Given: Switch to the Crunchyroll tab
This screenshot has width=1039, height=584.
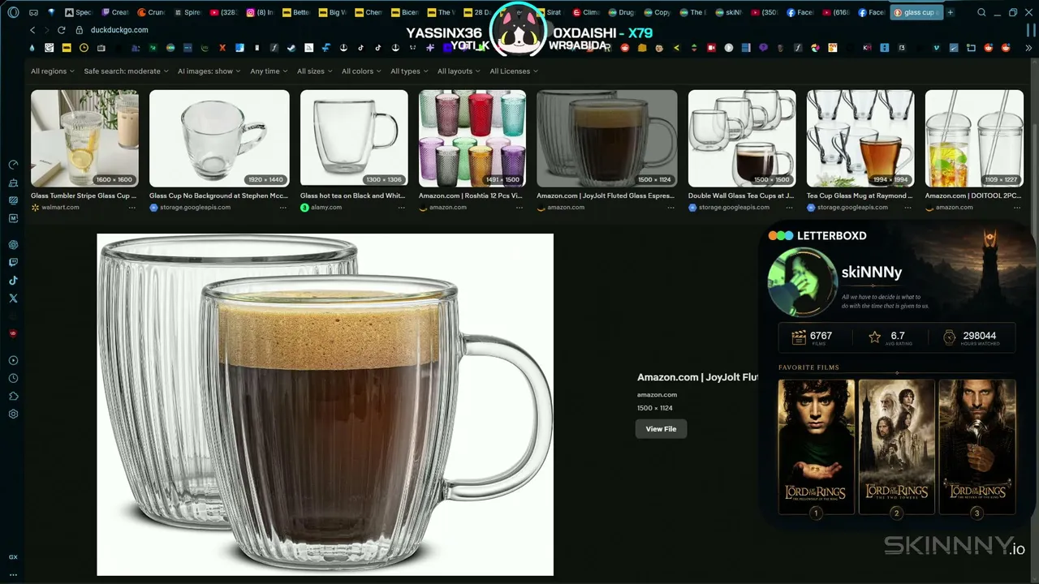Looking at the screenshot, I should (151, 12).
